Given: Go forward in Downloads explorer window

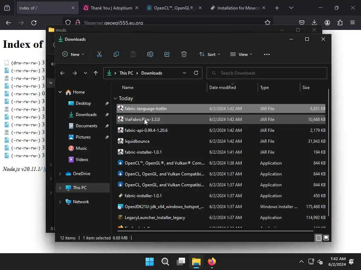Looking at the screenshot, I should [x=75, y=73].
